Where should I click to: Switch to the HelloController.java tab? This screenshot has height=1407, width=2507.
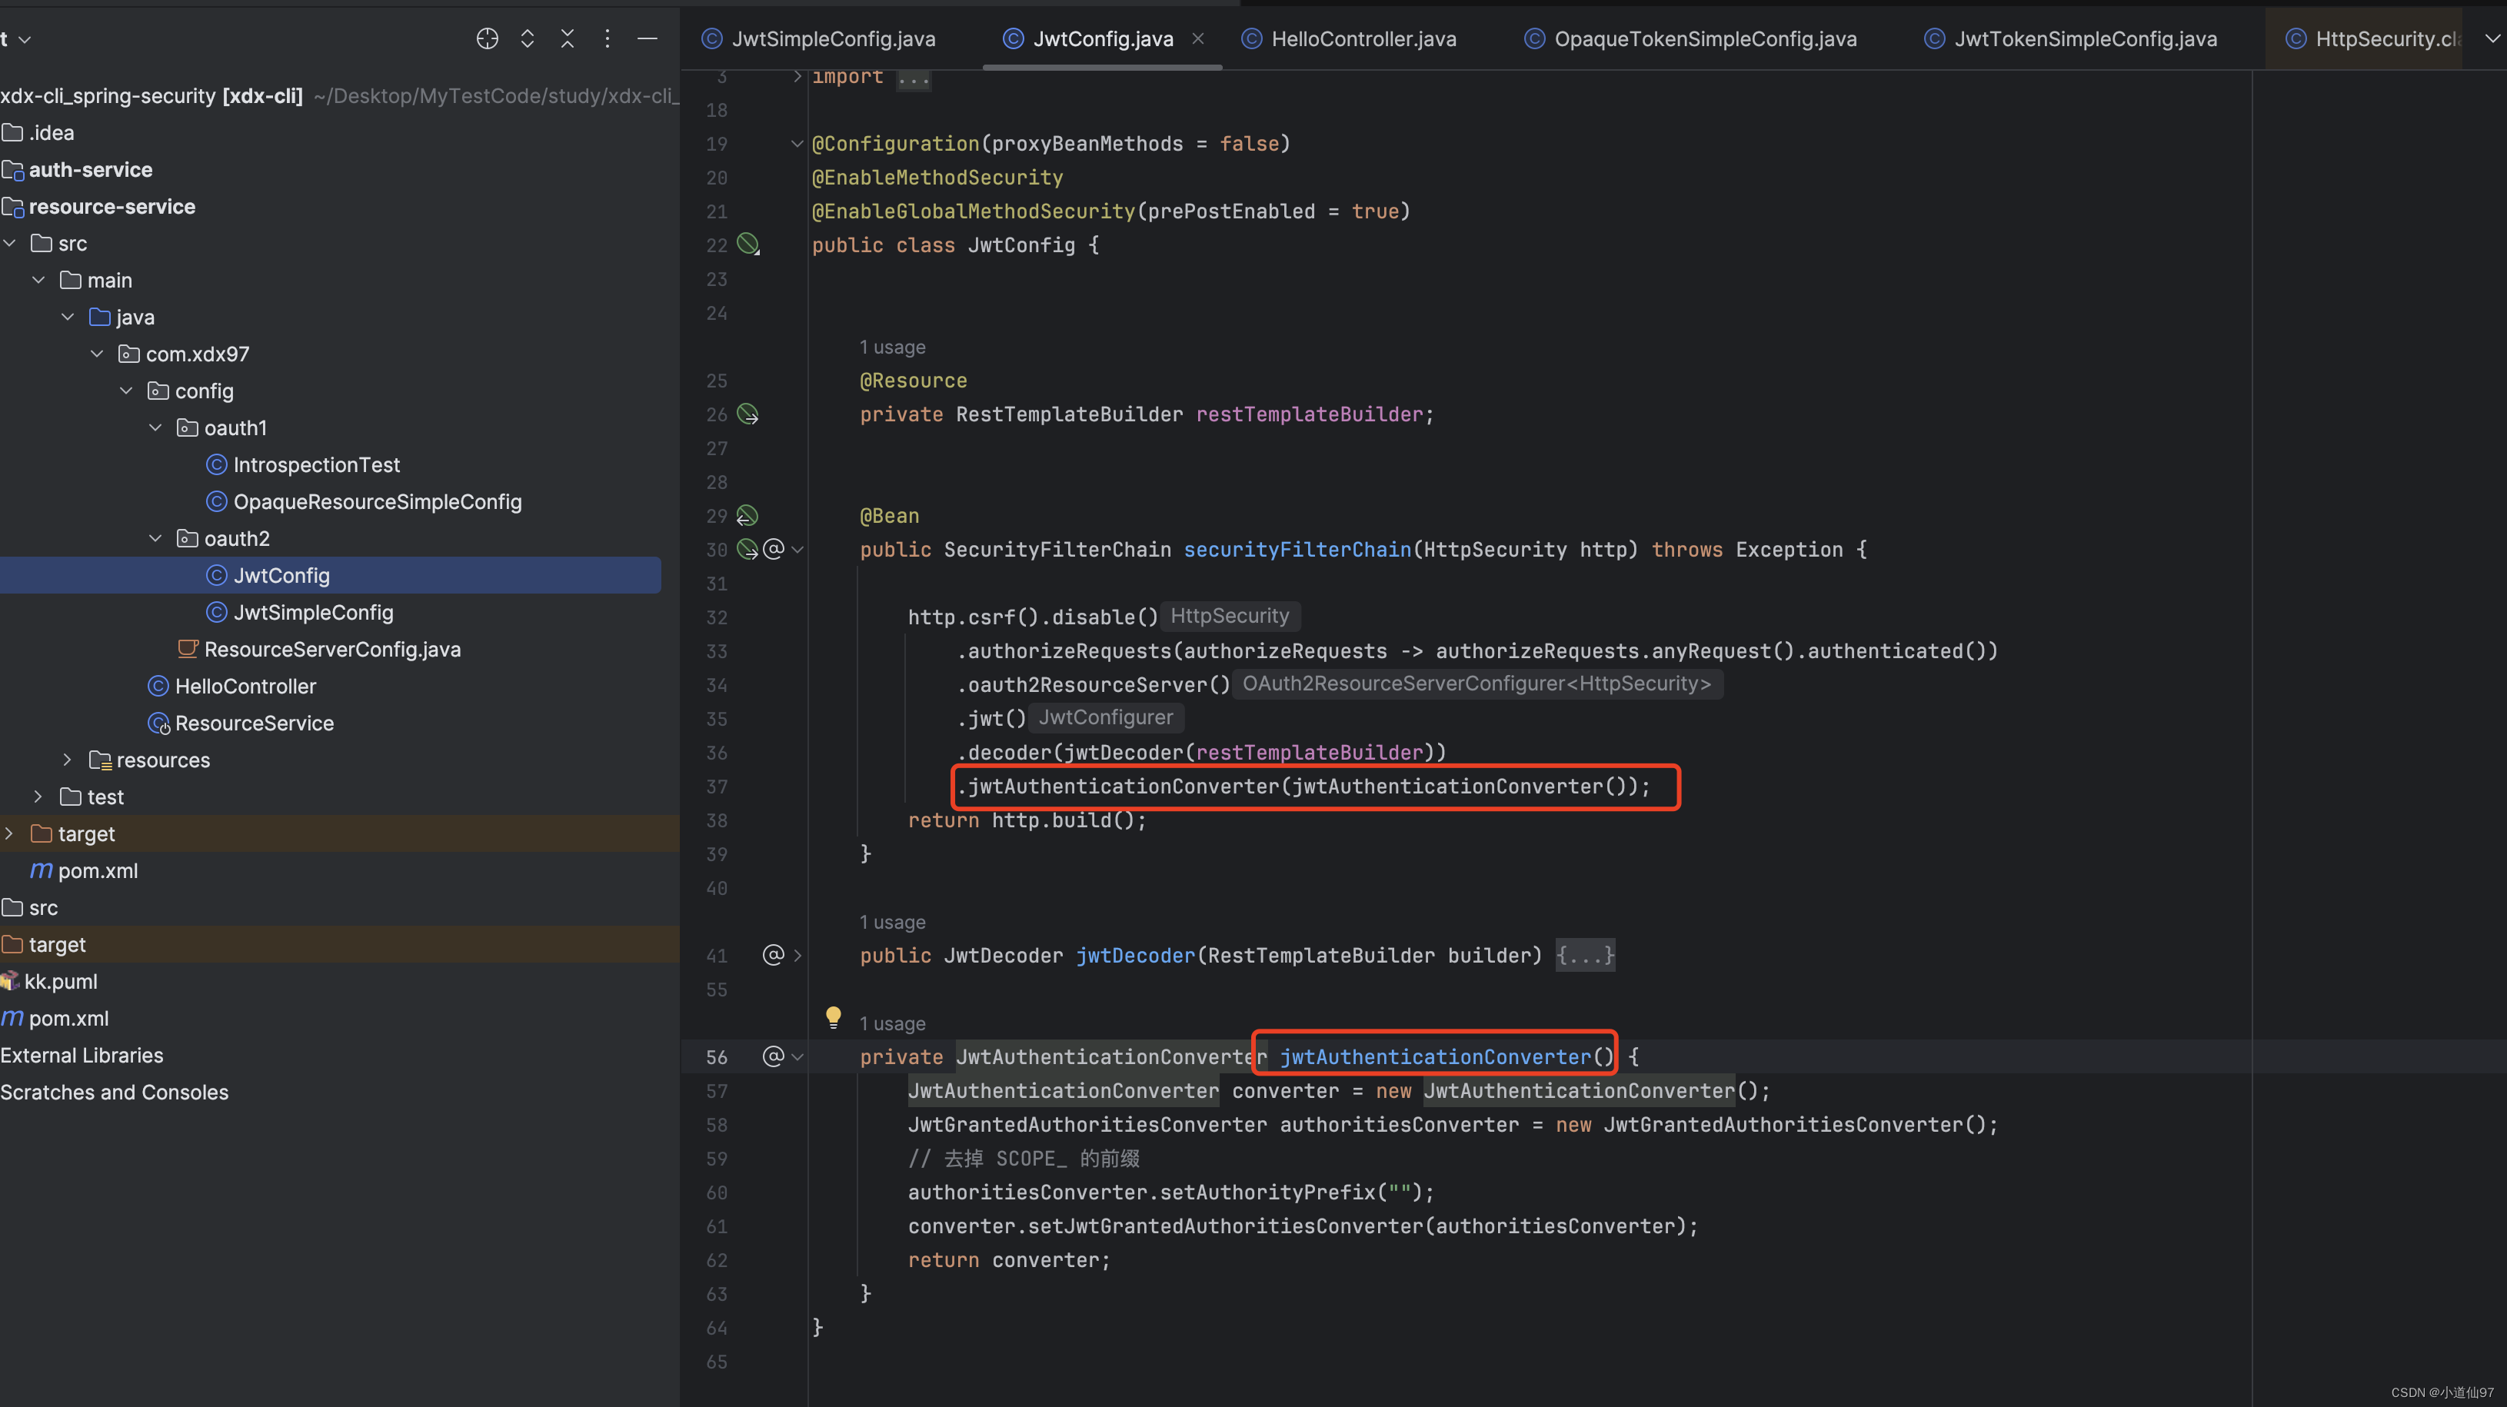1363,39
